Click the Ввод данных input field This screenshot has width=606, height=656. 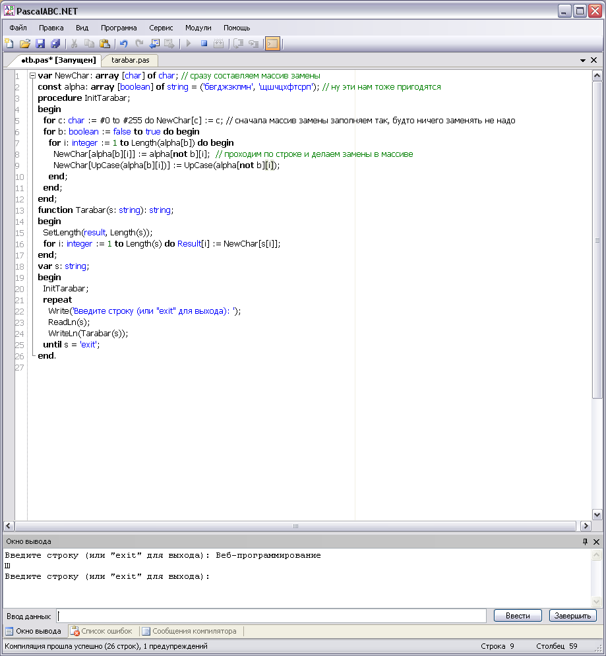click(x=274, y=616)
